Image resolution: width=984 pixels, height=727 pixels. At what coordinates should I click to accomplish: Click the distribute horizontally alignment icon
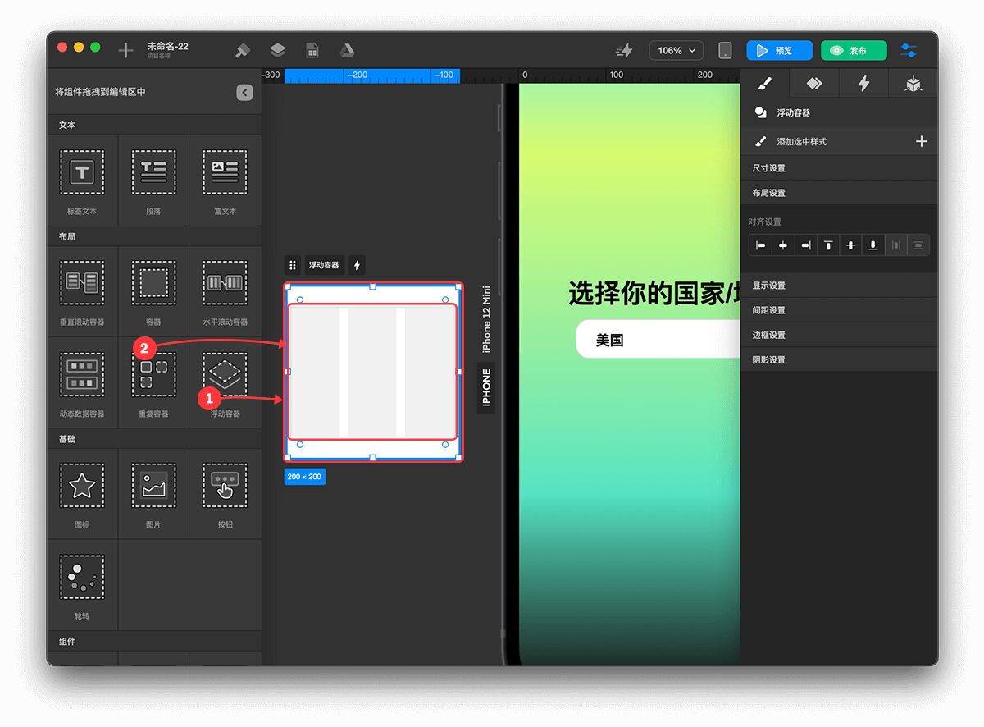pyautogui.click(x=895, y=245)
